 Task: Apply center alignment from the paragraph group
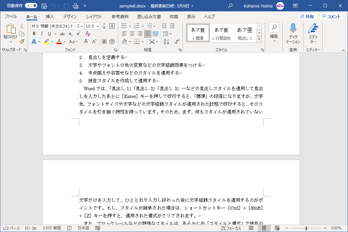131,33
